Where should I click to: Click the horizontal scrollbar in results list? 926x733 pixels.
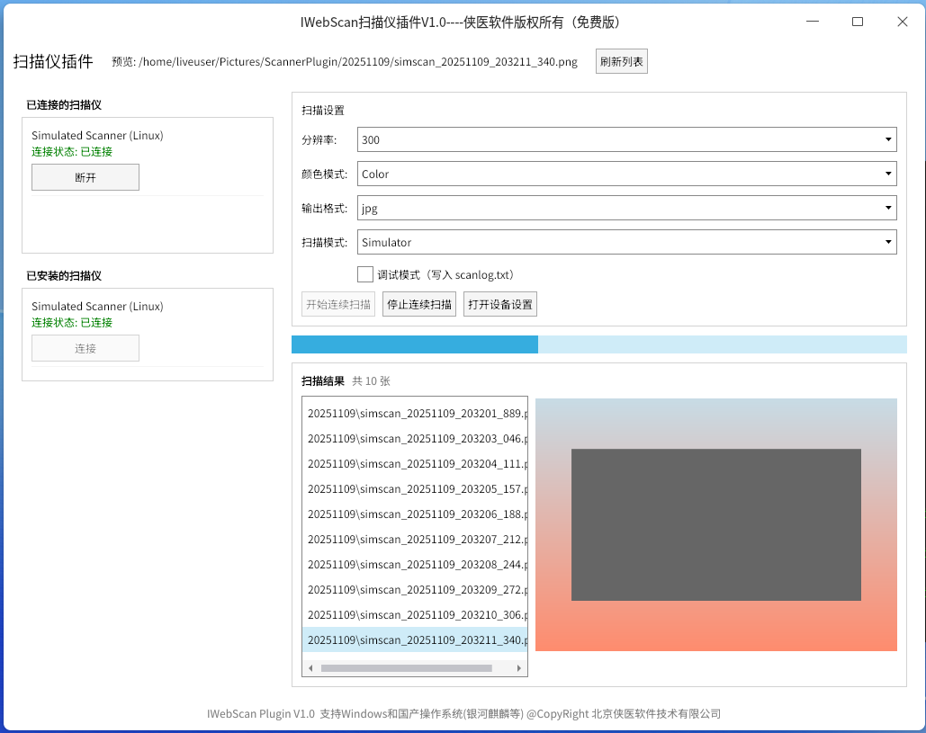(406, 668)
